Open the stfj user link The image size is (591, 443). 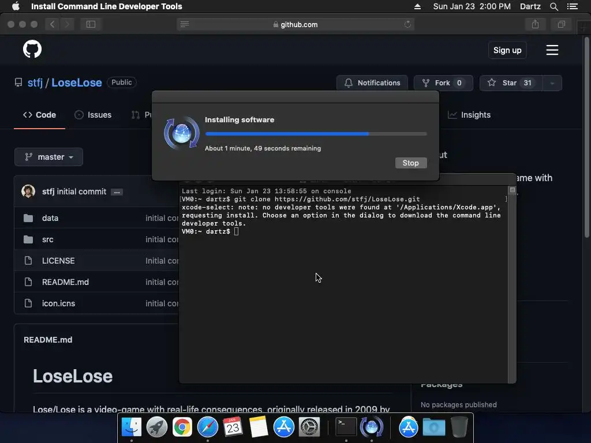click(35, 82)
